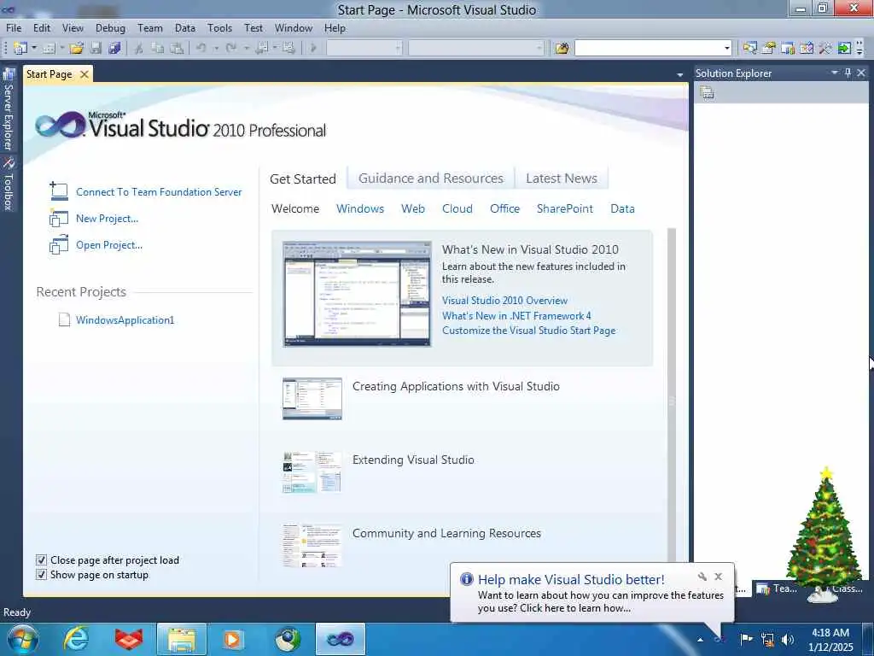Image resolution: width=874 pixels, height=656 pixels.
Task: Open the active documents dropdown arrow beside tabs
Action: click(679, 74)
